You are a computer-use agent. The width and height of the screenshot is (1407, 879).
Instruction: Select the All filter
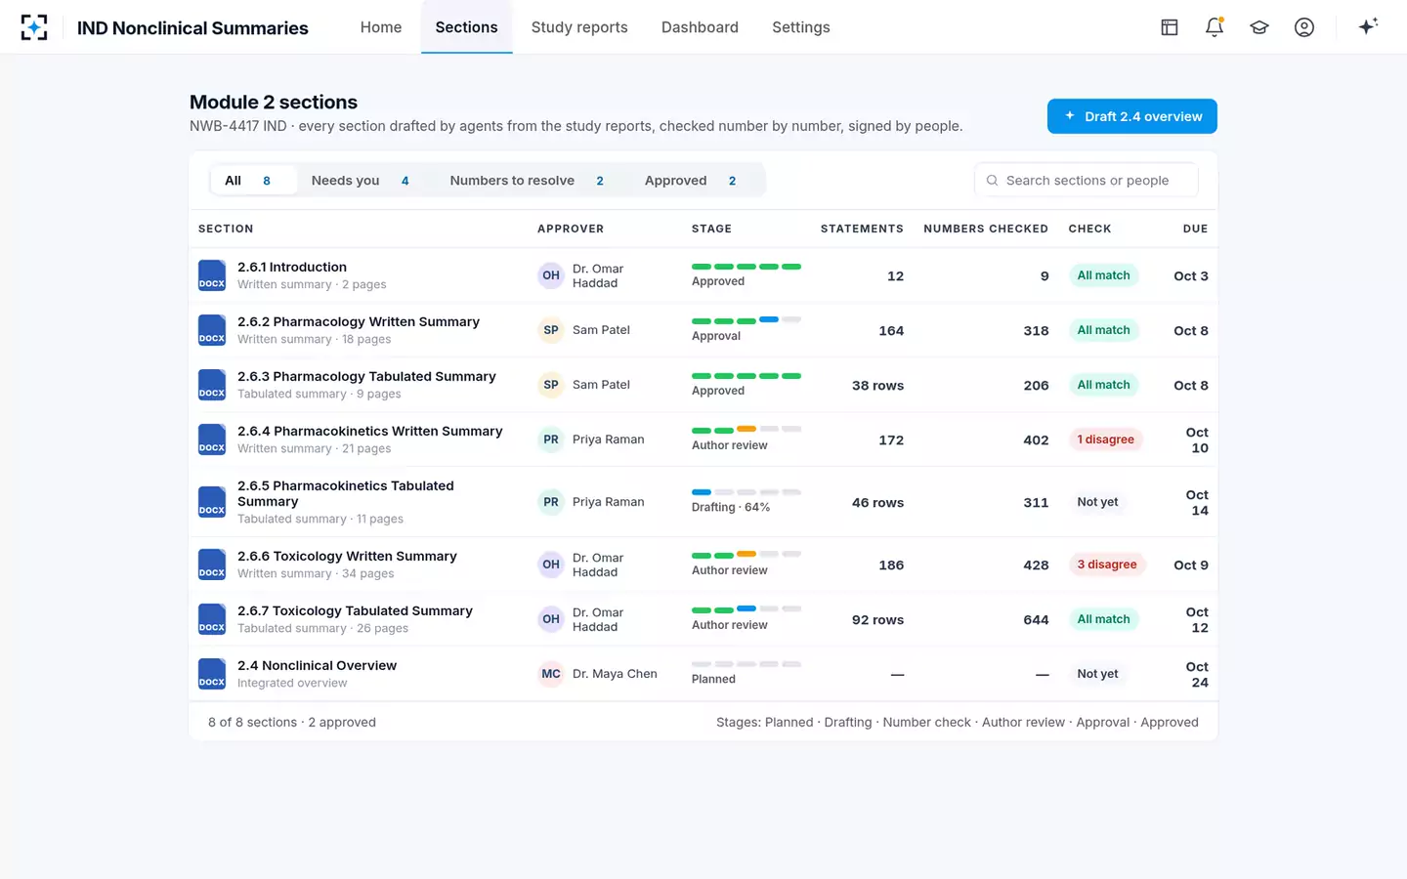[254, 181]
